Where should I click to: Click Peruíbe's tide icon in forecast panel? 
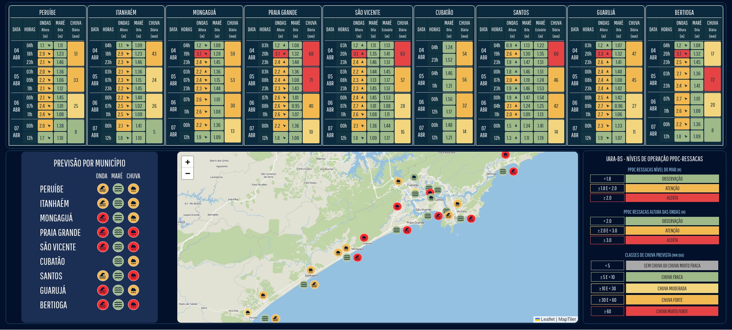click(x=118, y=189)
